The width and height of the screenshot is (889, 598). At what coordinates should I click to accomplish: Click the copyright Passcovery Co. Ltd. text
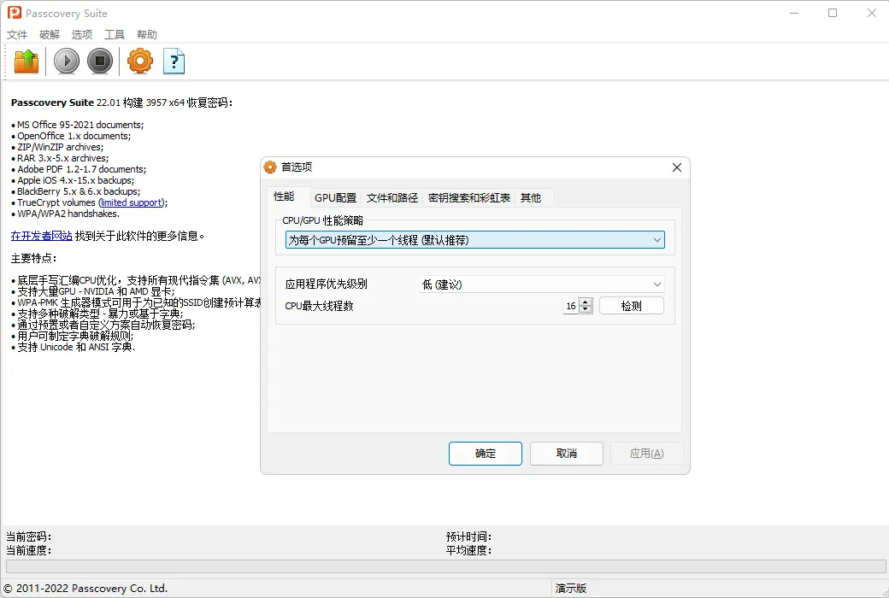click(x=85, y=589)
